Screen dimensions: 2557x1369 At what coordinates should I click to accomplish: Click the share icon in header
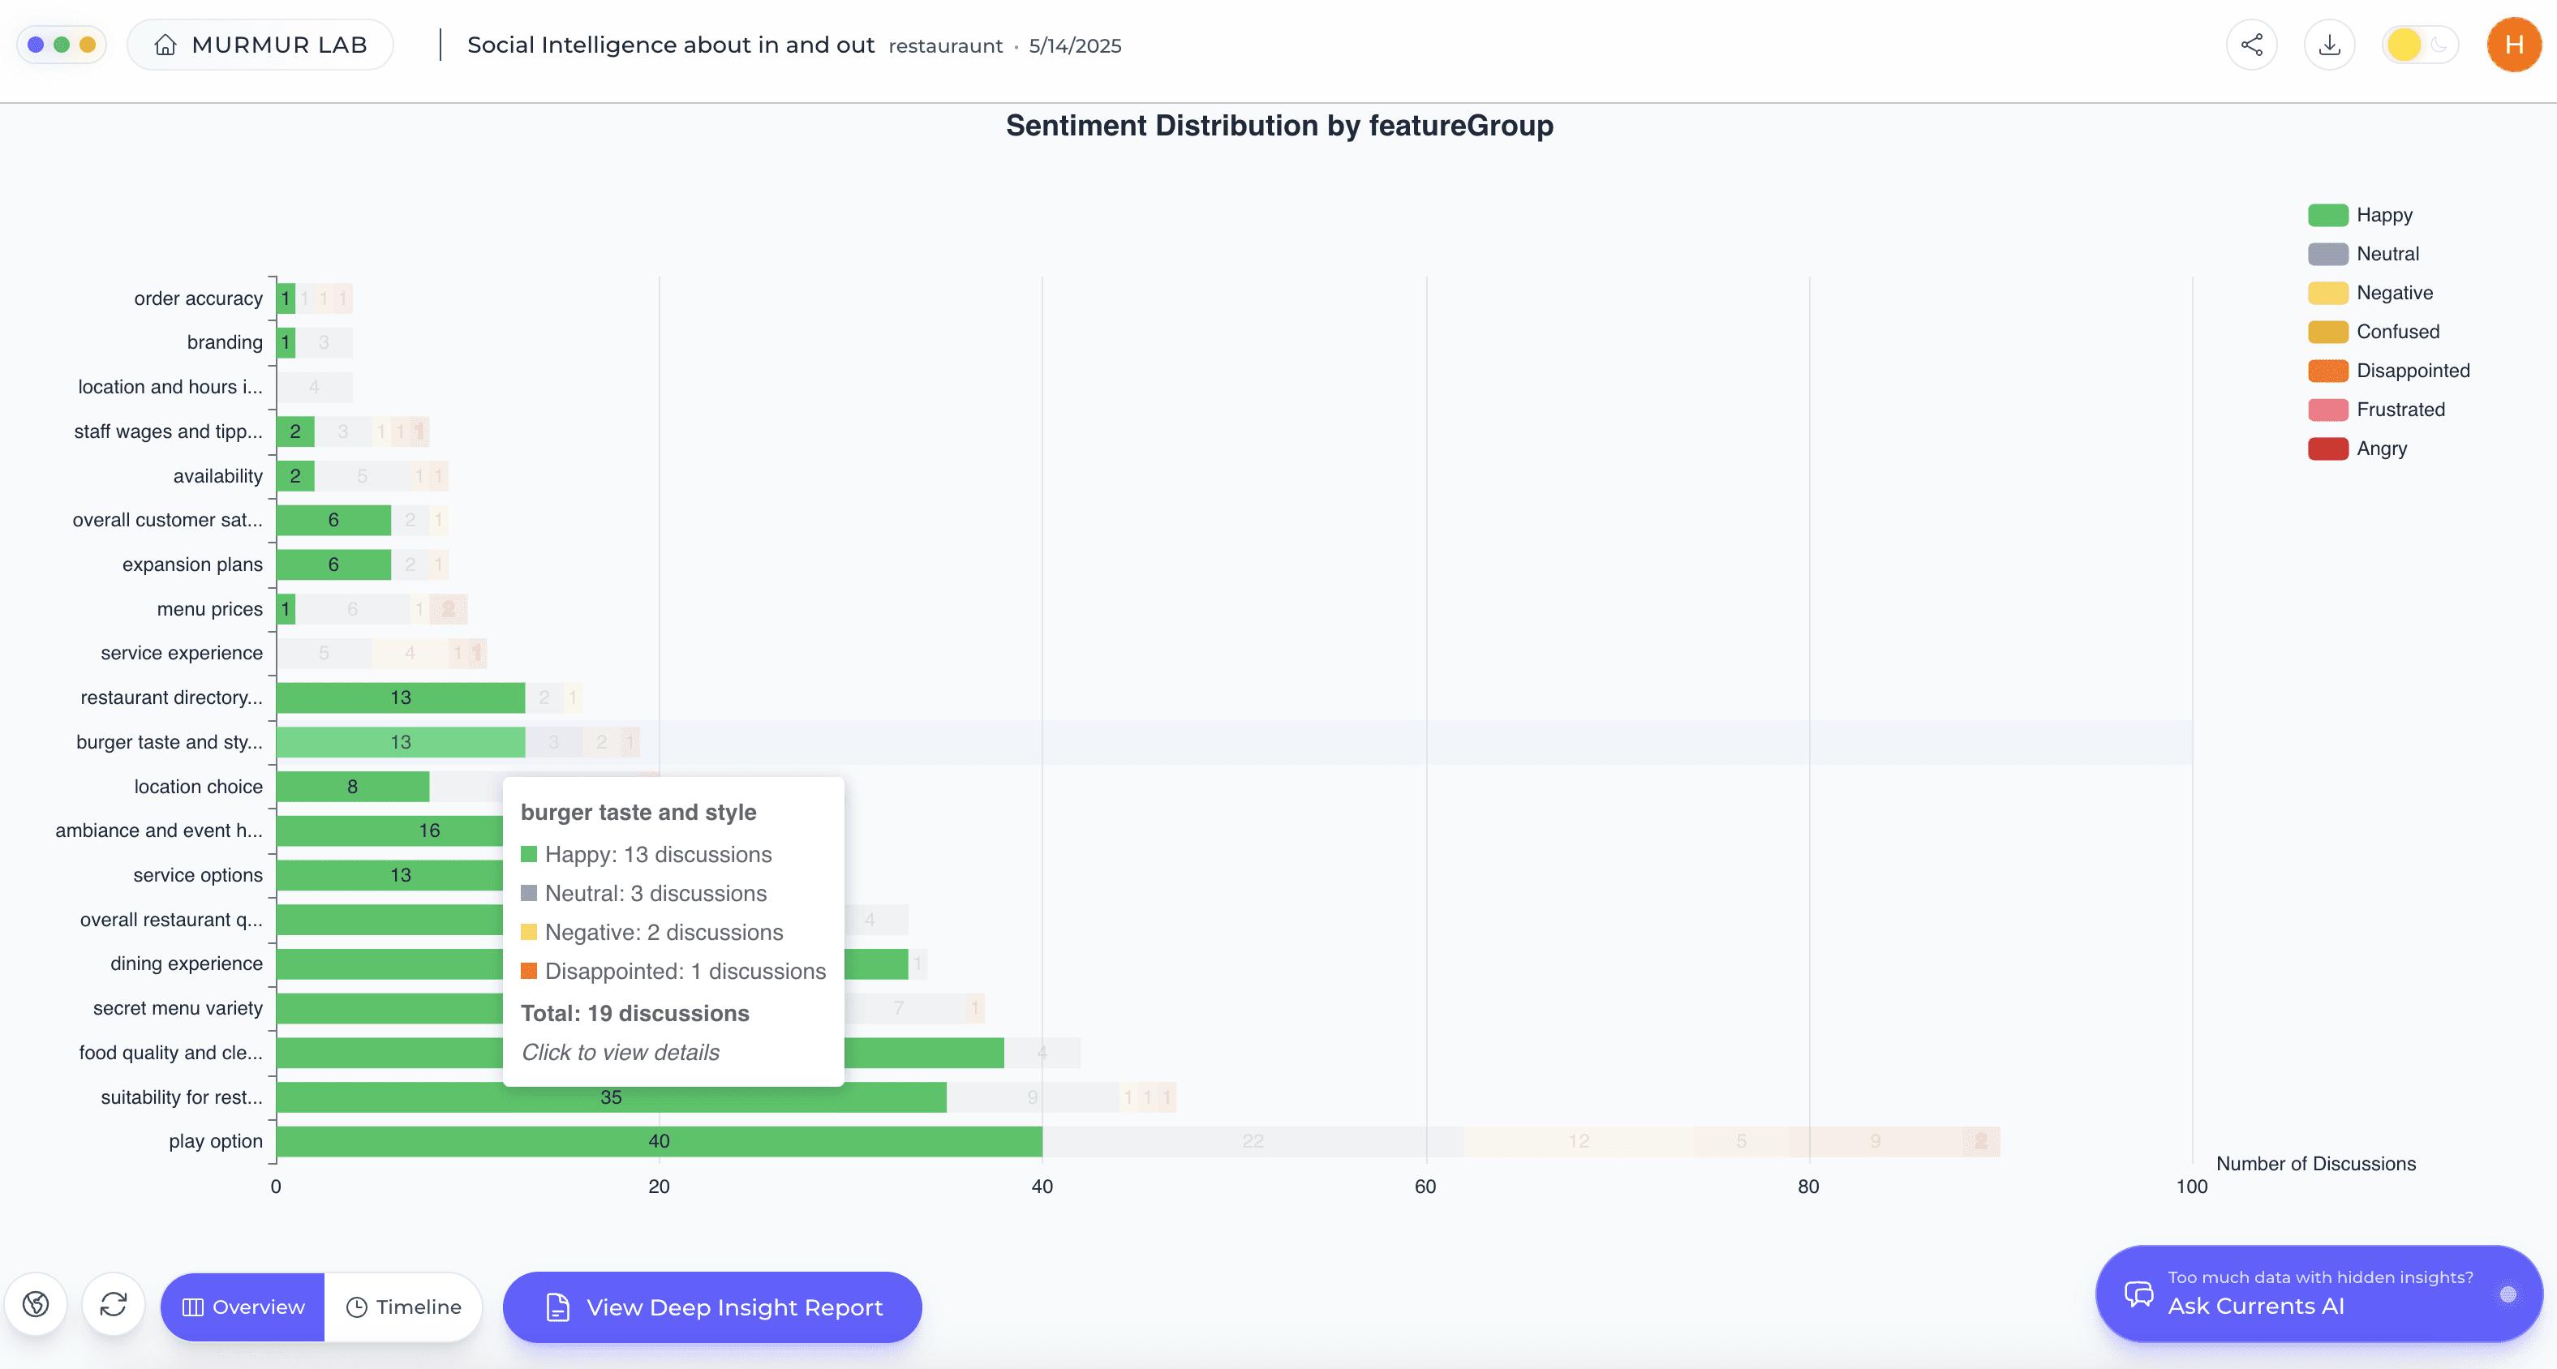pos(2251,45)
